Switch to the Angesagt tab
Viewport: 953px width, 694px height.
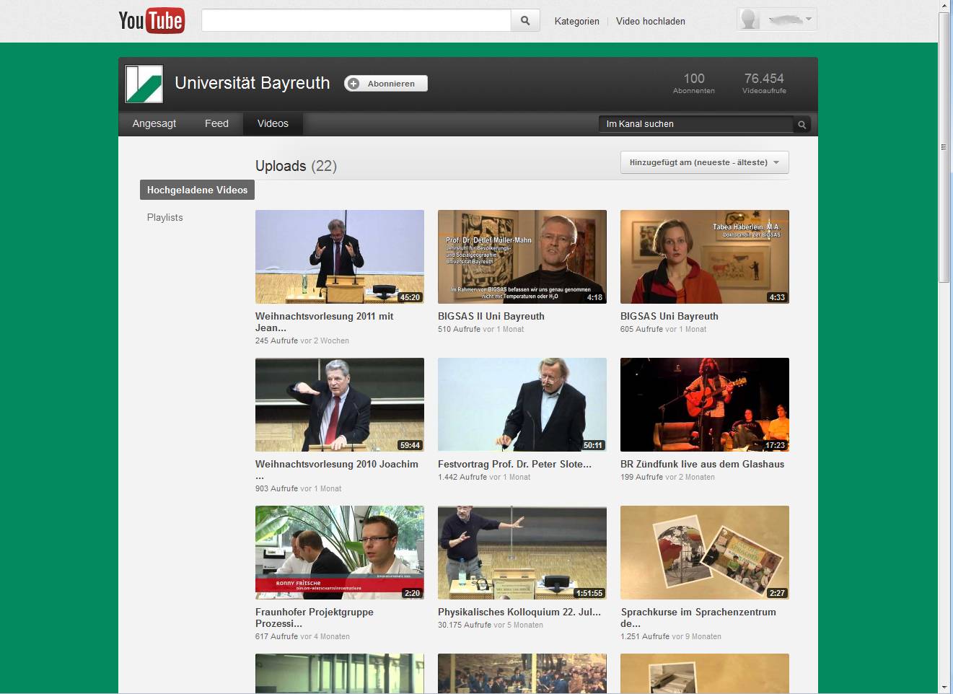(154, 123)
